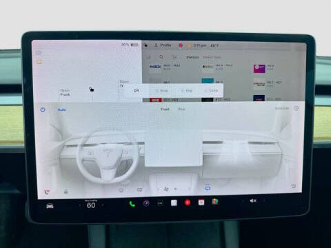
Task: Tap the fan icon in climate bar
Action: coord(166,189)
